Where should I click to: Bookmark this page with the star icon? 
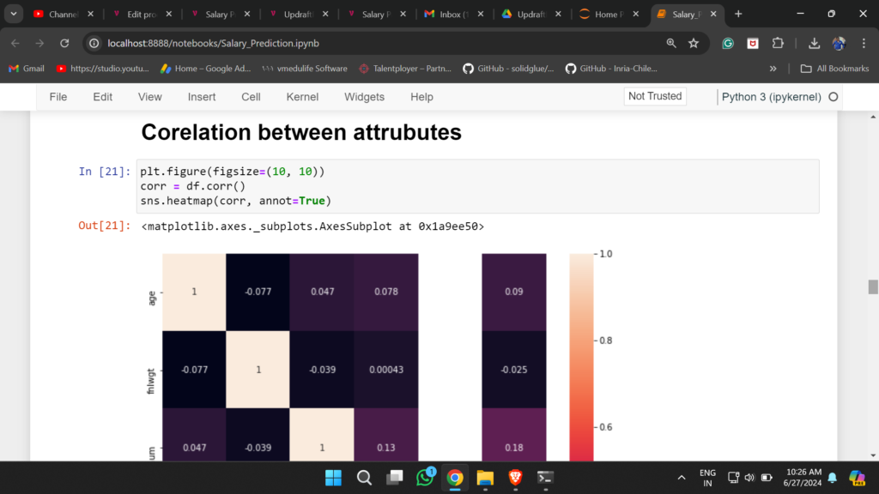[694, 43]
